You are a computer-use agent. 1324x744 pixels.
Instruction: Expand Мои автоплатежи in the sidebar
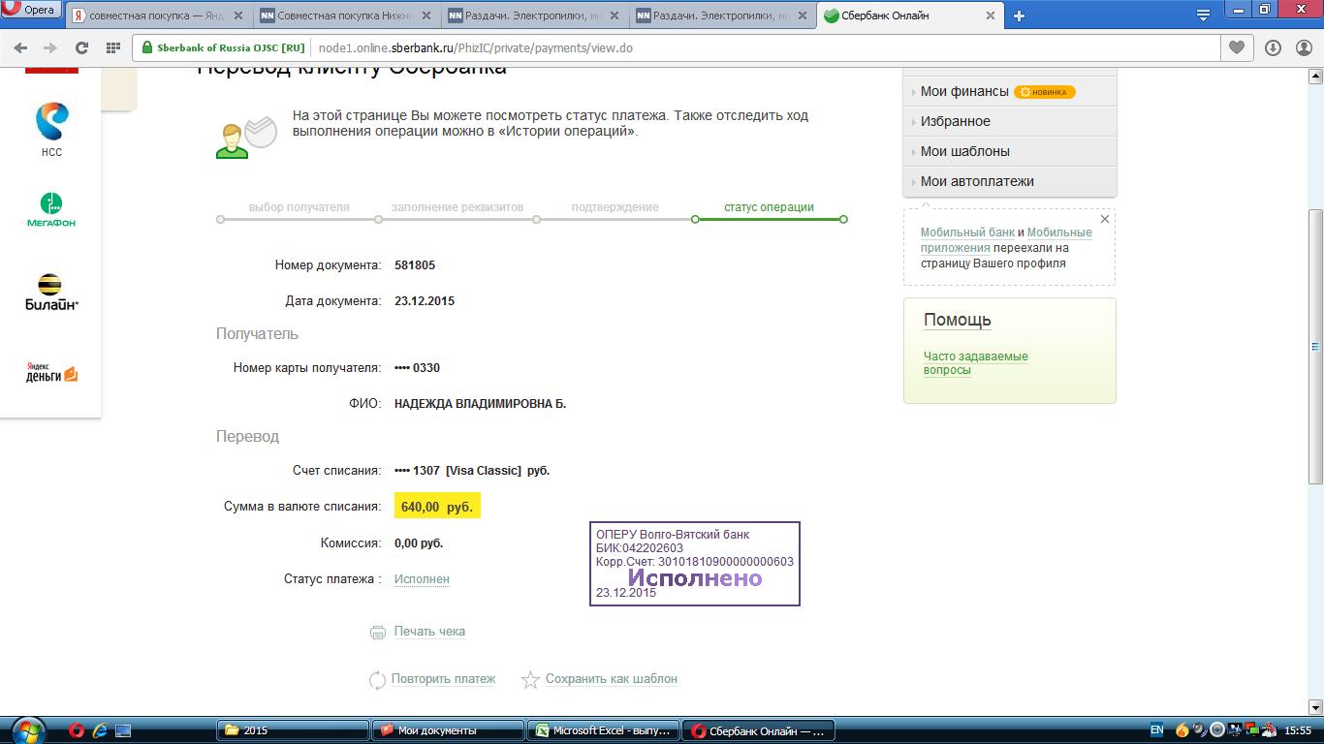(977, 181)
